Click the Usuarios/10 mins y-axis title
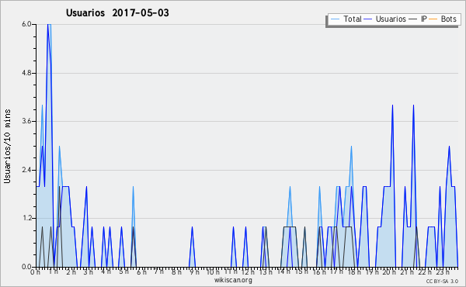466x287 pixels. [x=7, y=147]
